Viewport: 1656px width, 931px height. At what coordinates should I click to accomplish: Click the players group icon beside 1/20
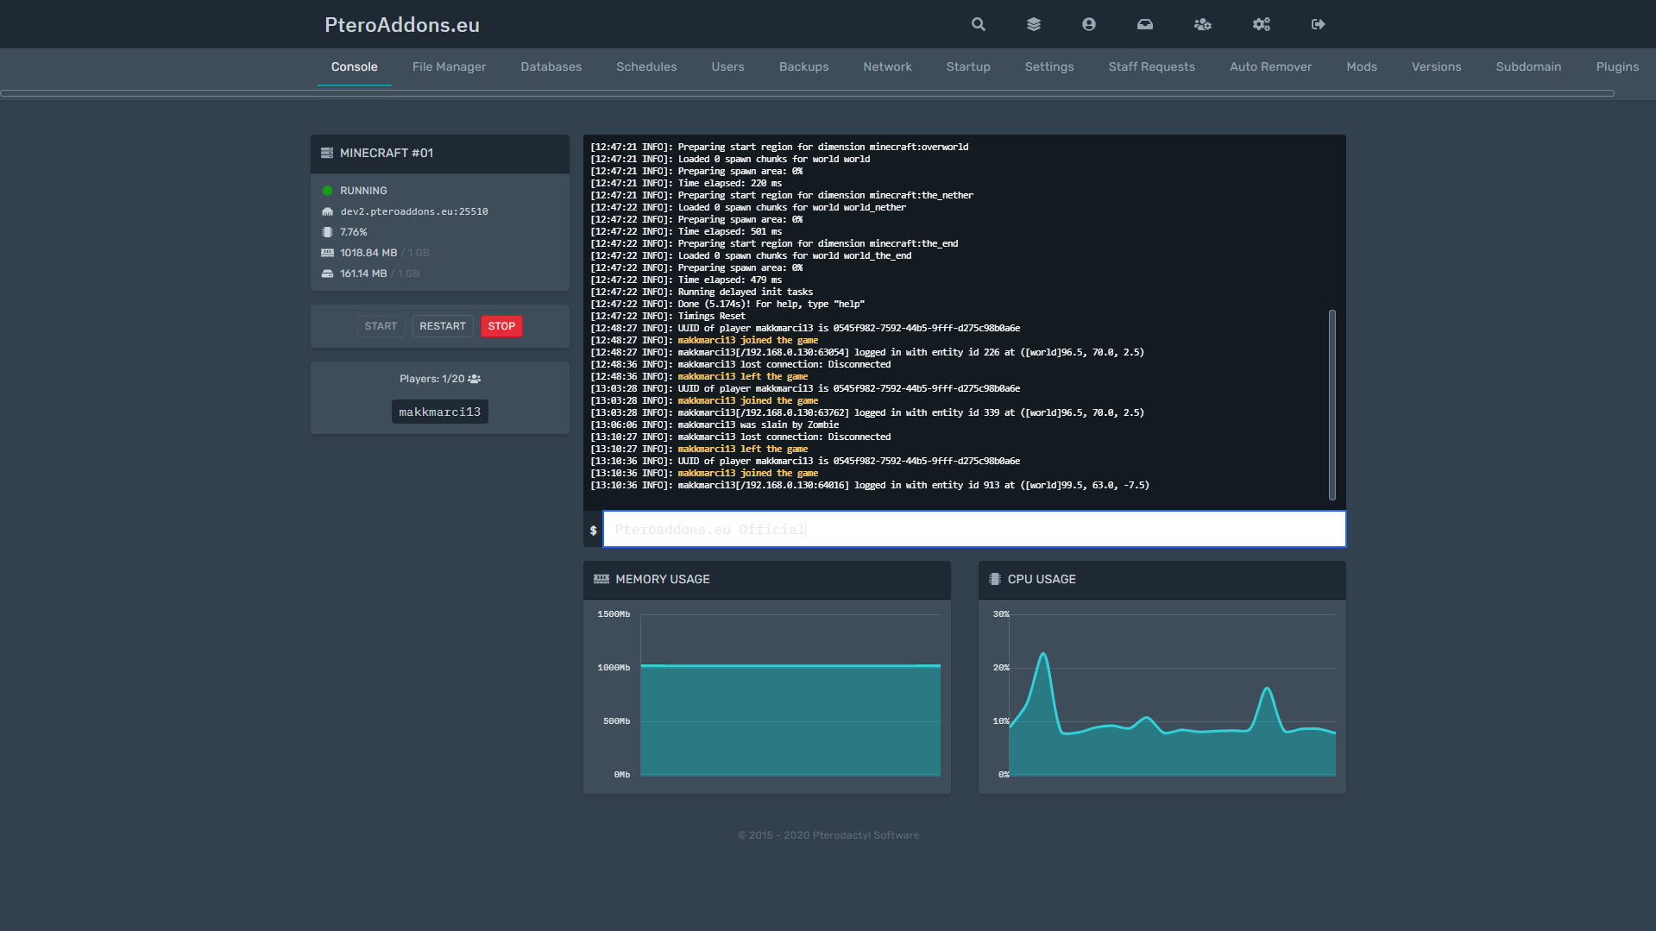click(474, 379)
